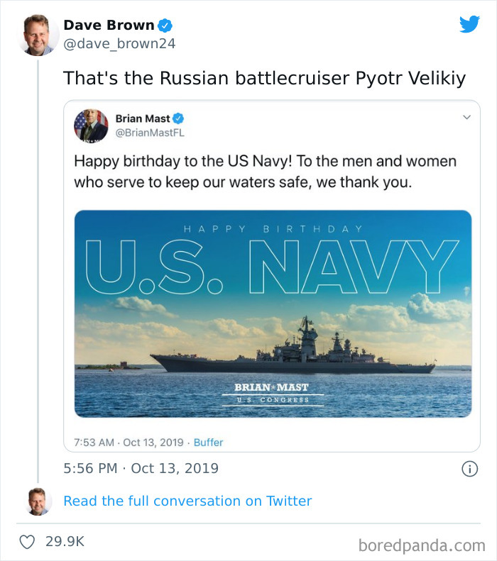The width and height of the screenshot is (497, 561).
Task: Click Brian Mast's verified badge
Action: pyautogui.click(x=178, y=118)
